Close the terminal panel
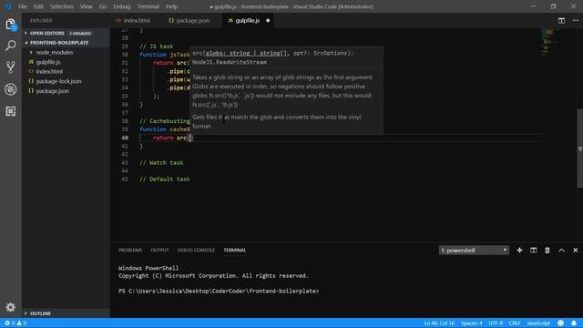The image size is (583, 328). coord(575,251)
